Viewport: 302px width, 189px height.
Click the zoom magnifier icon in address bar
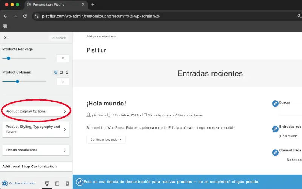(x=299, y=16)
